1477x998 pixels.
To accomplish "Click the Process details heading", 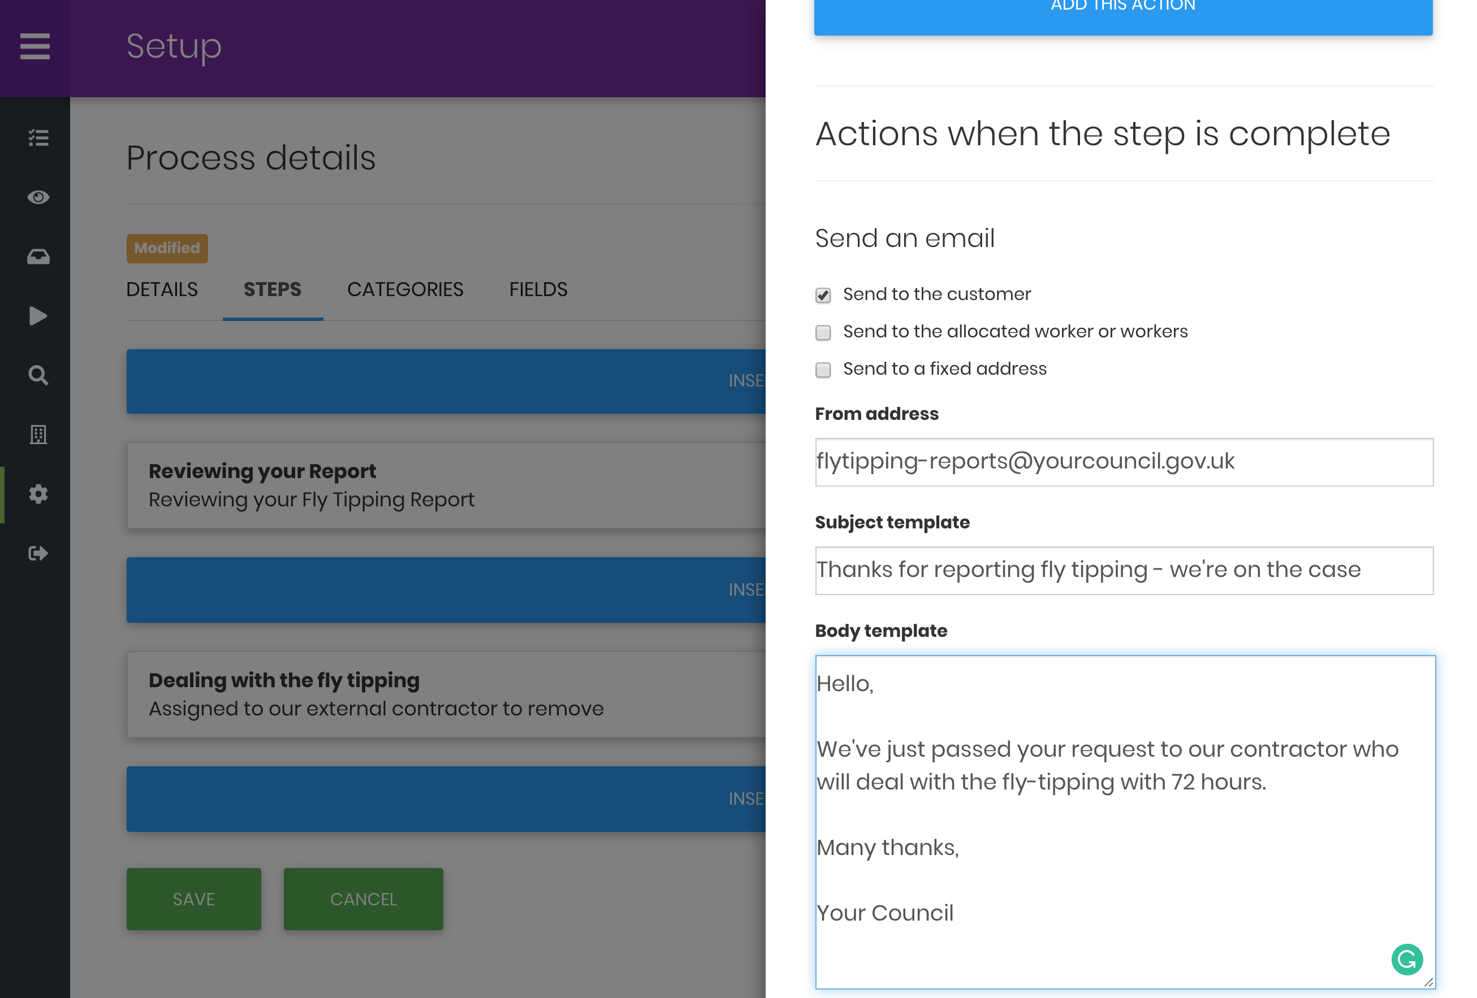I will click(x=251, y=158).
